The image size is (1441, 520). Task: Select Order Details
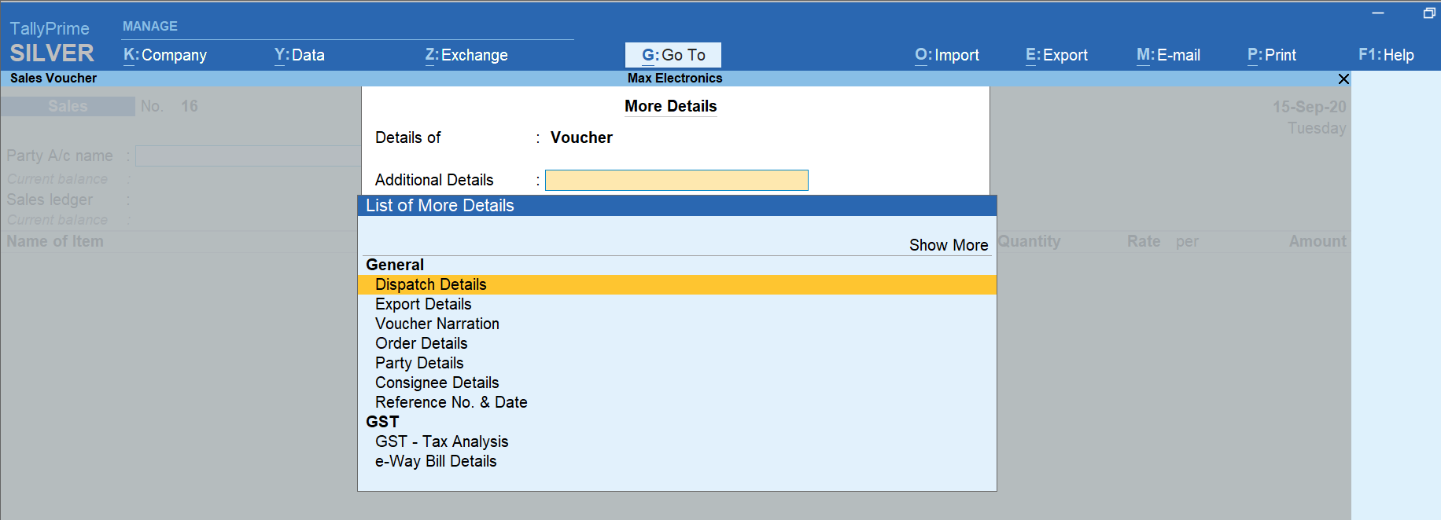click(677, 343)
